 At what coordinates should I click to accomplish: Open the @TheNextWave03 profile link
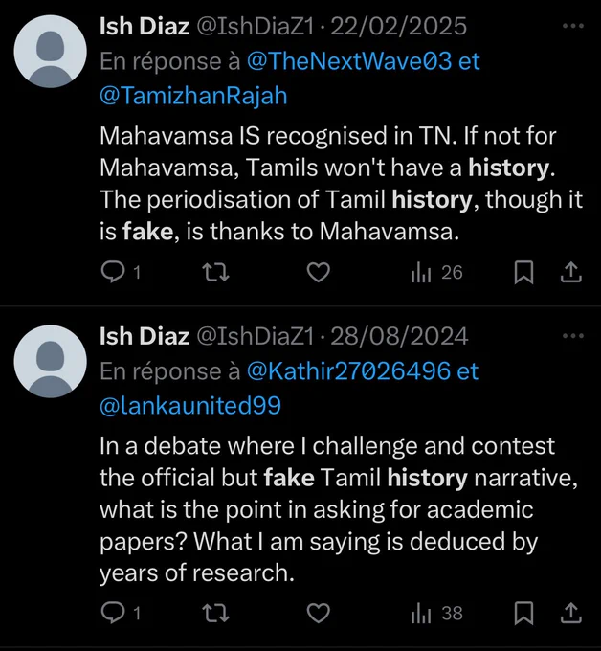(x=349, y=61)
